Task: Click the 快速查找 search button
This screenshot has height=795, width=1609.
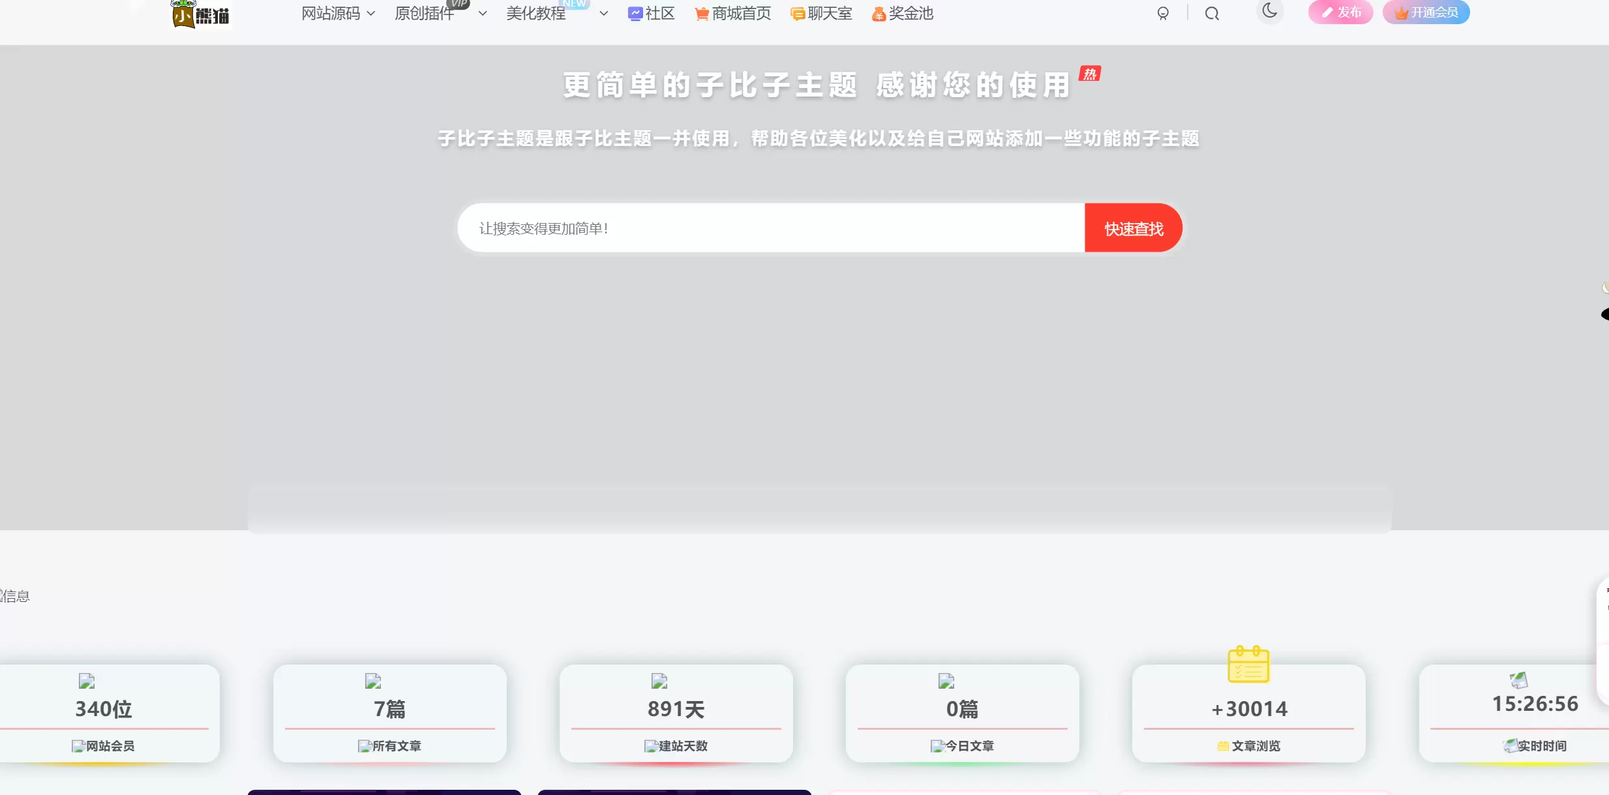Action: pyautogui.click(x=1134, y=228)
